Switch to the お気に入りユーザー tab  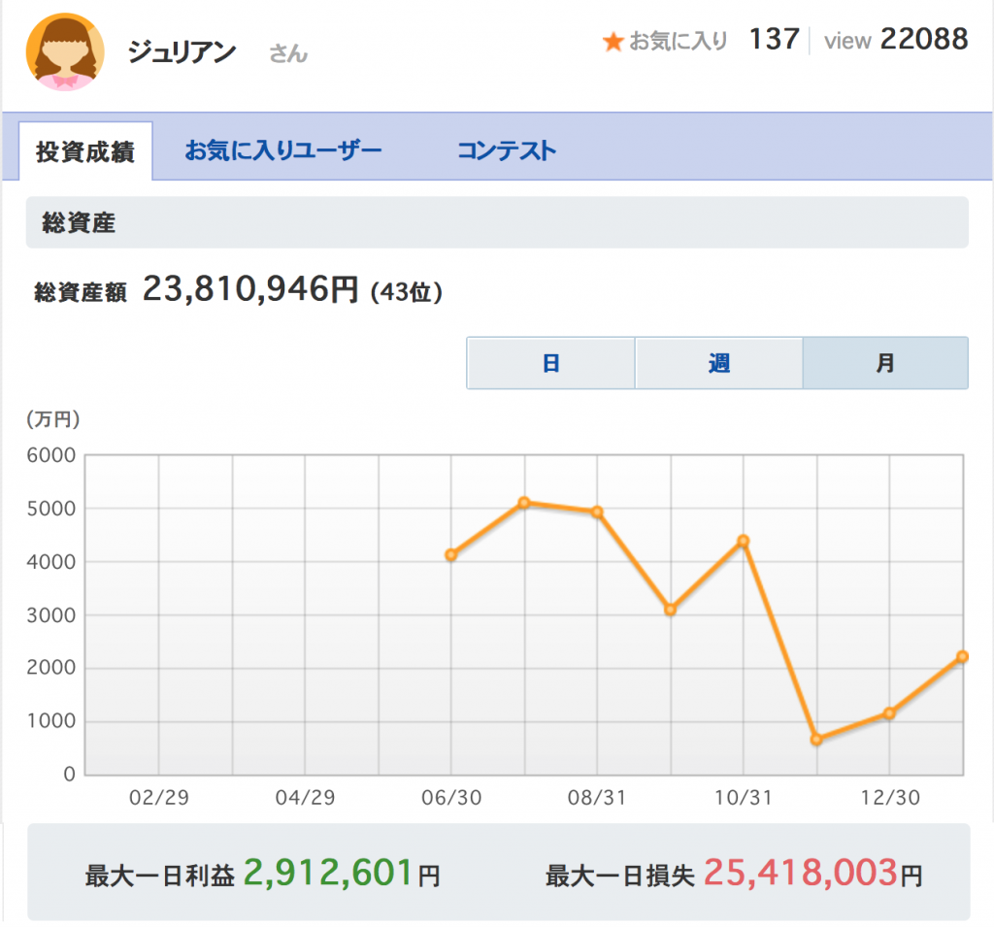click(283, 150)
